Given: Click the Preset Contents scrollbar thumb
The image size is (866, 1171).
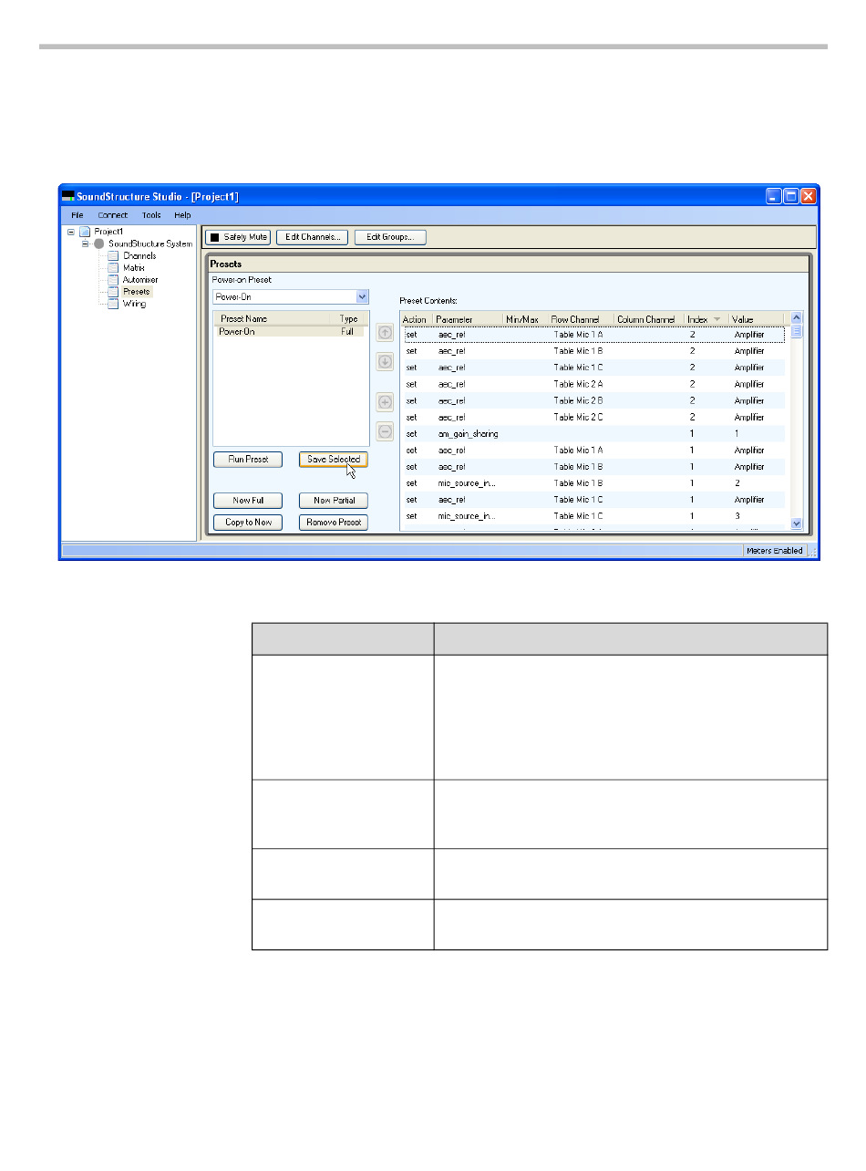Looking at the screenshot, I should click(796, 331).
